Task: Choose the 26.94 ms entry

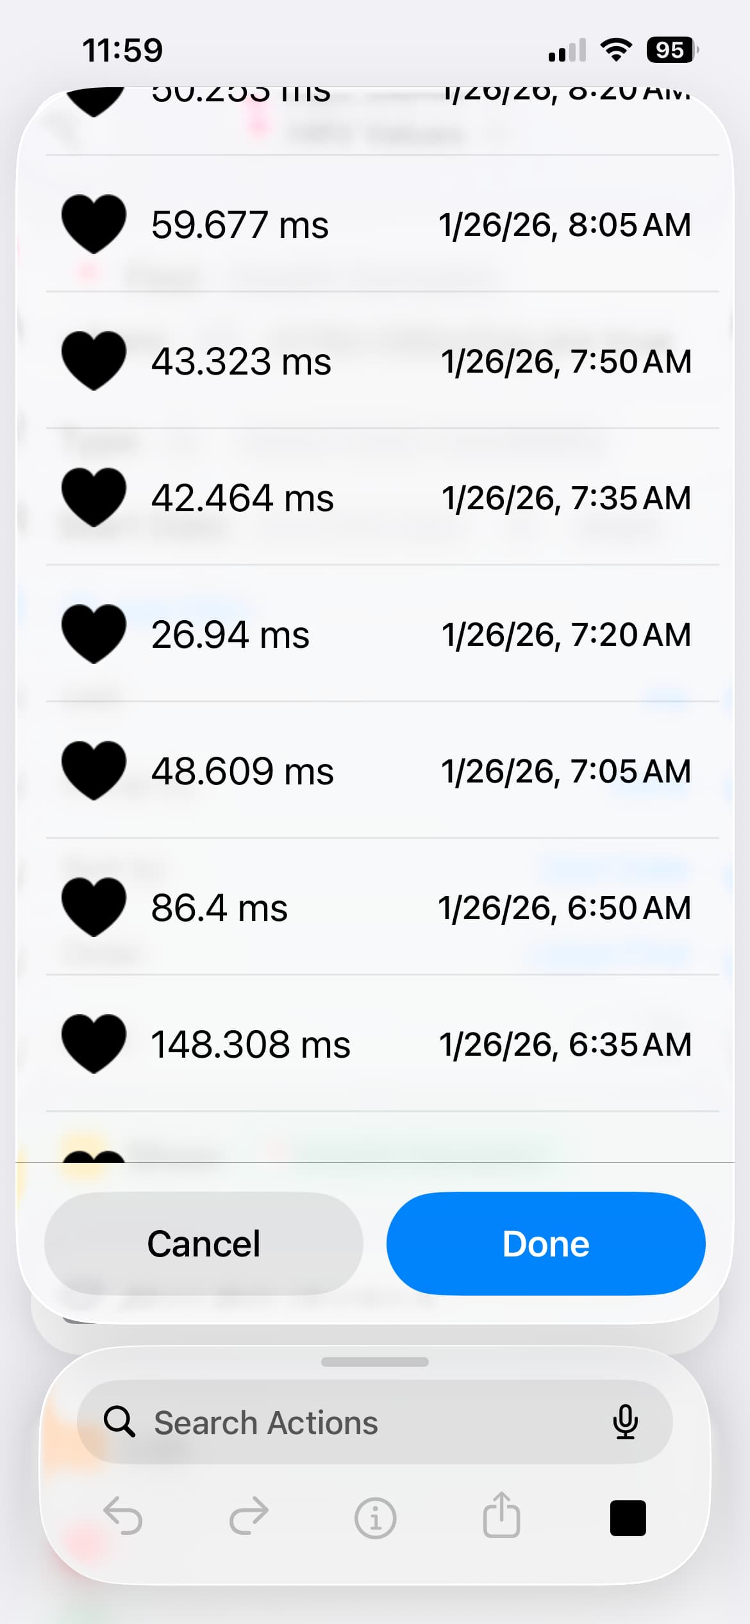Action: [382, 634]
